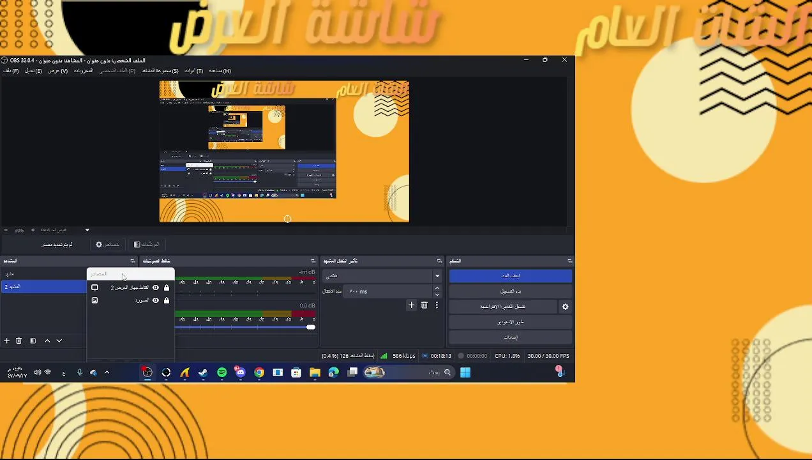The width and height of the screenshot is (812, 460).
Task: Delete selected scene with trash icon
Action: pos(19,341)
